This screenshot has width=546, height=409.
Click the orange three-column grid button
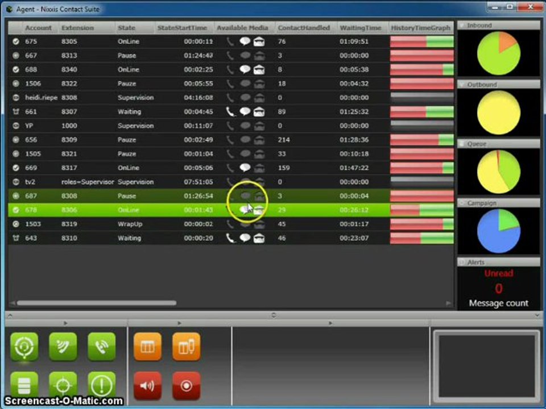pos(148,347)
